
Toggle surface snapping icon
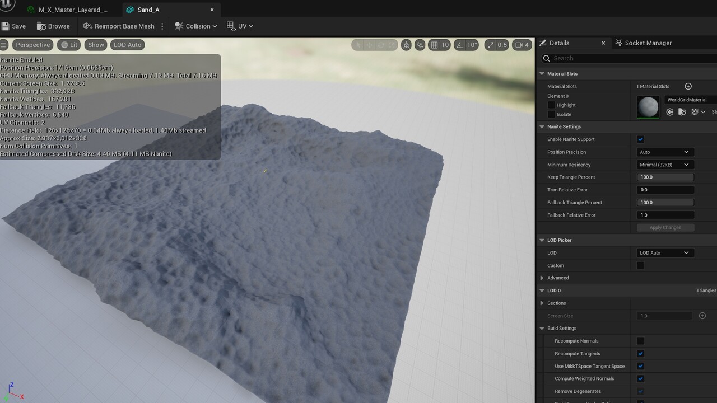click(420, 45)
